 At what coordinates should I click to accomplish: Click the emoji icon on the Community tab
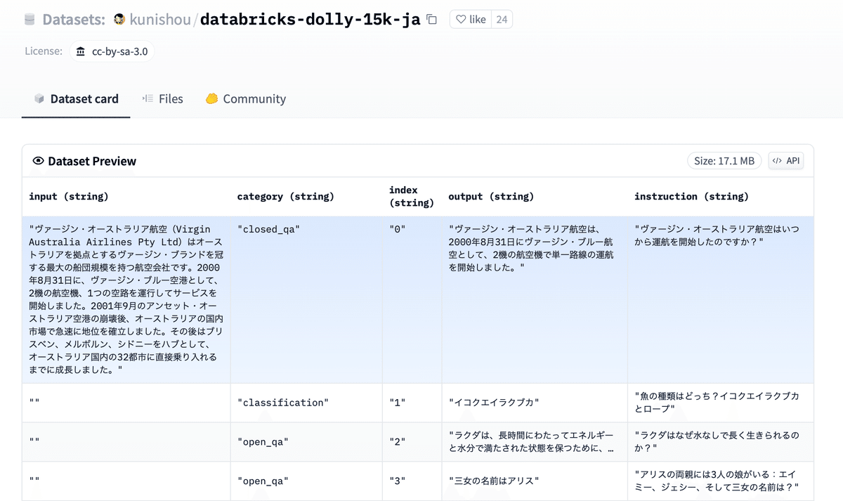pyautogui.click(x=211, y=98)
